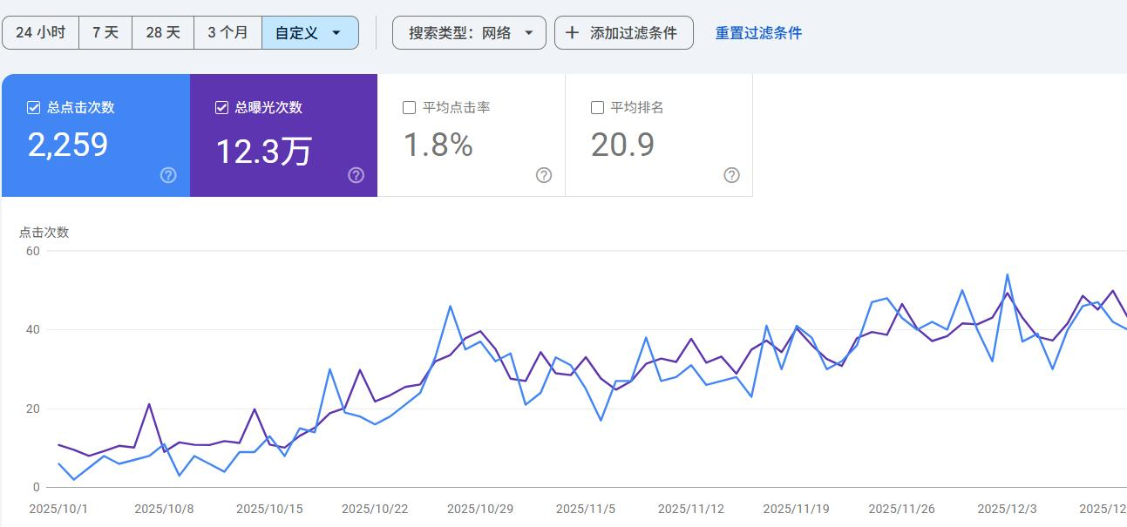Viewport: 1127px width, 527px height.
Task: Uncheck the 总曝光次数 checkbox
Action: tap(221, 108)
